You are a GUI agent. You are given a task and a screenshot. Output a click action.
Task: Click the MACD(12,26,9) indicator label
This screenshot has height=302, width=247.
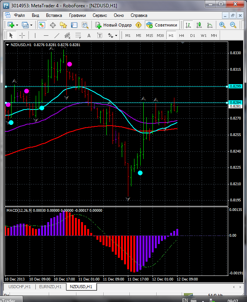point(19,210)
